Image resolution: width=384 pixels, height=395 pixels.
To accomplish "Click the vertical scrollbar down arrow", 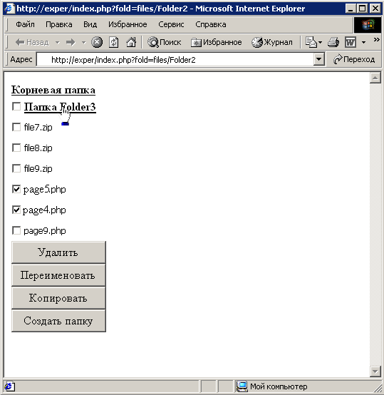I will pos(375,371).
